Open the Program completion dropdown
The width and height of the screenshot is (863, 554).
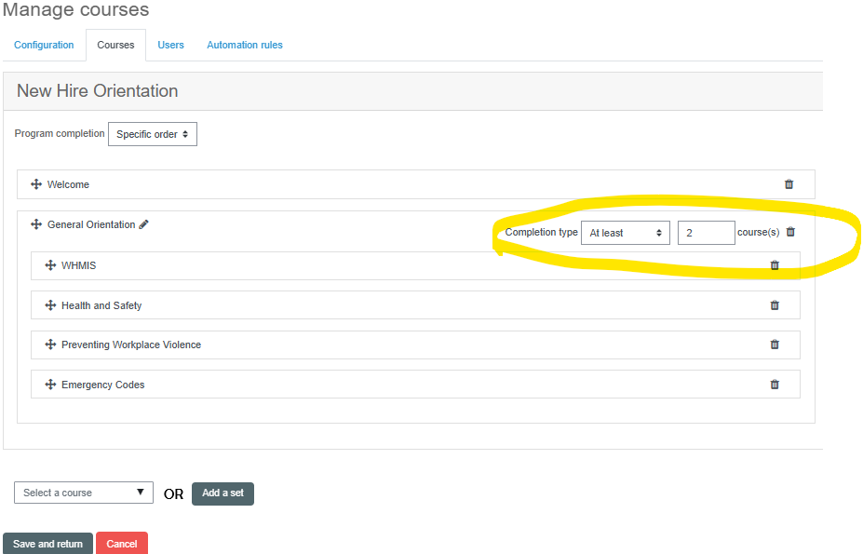coord(153,134)
